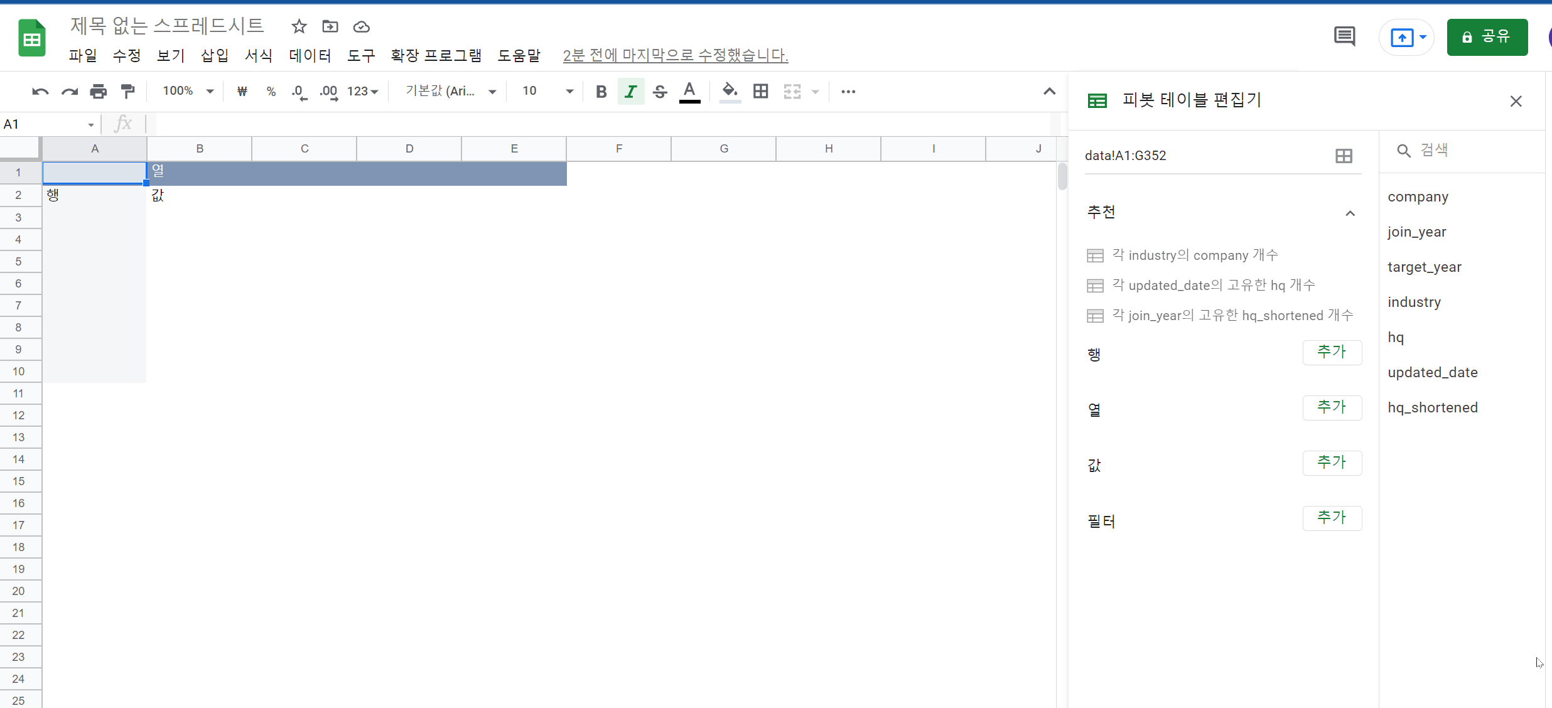Open the 데이터 menu

point(310,55)
